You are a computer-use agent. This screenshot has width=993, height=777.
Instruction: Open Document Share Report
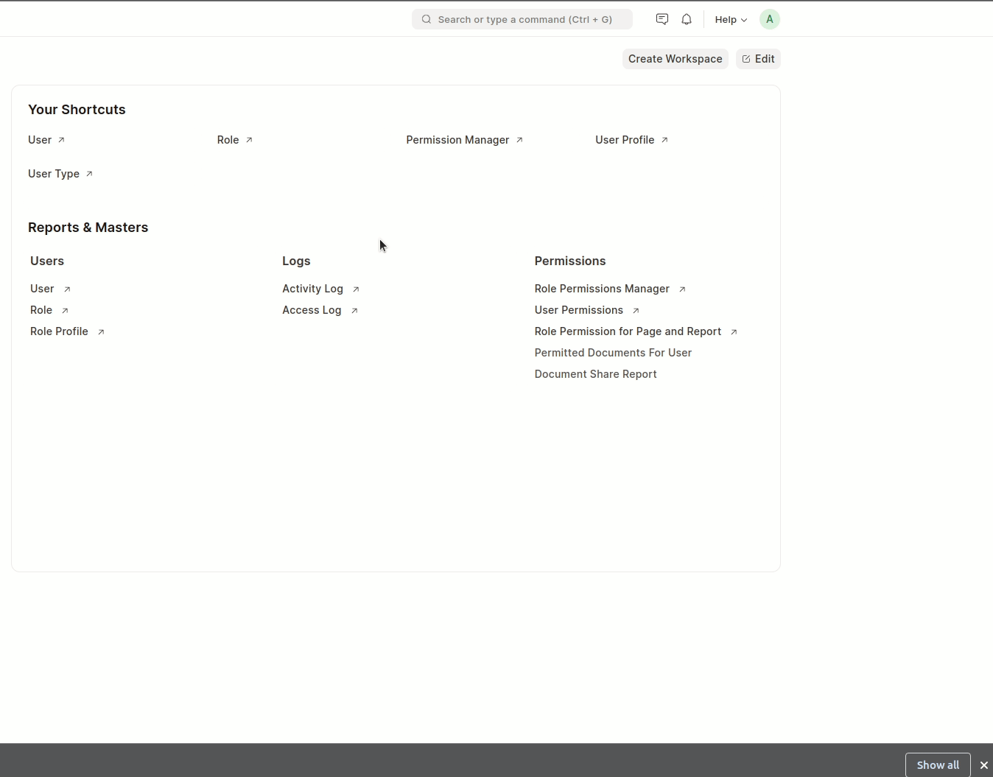[x=595, y=374]
